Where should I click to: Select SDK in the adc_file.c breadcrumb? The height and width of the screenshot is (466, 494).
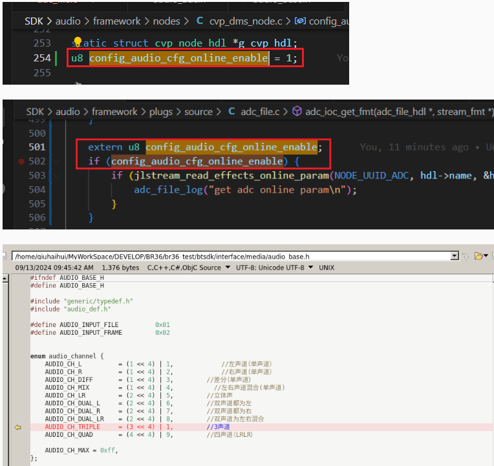pyautogui.click(x=35, y=111)
